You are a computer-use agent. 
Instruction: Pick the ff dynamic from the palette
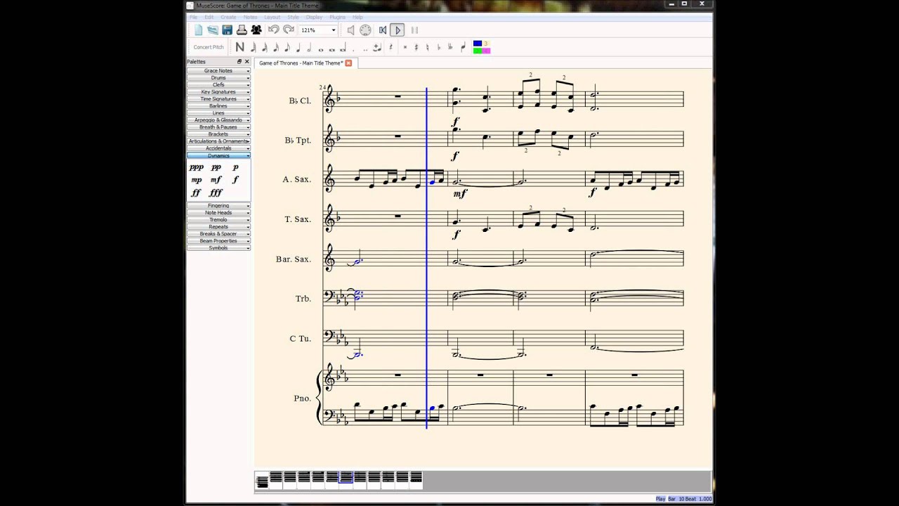[x=197, y=193]
